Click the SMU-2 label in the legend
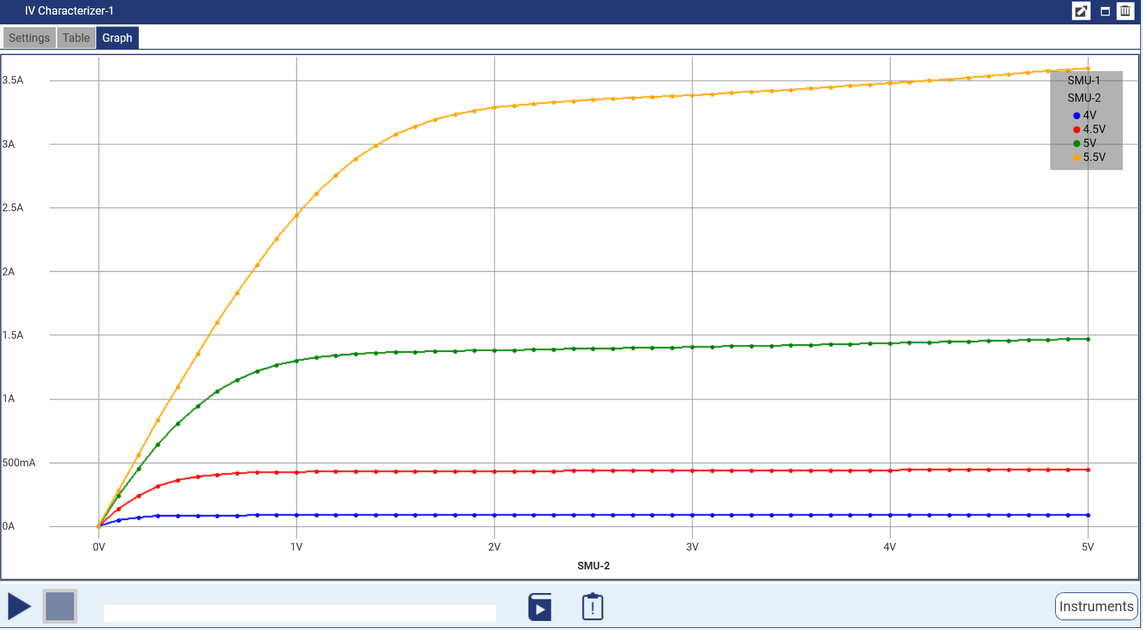This screenshot has height=630, width=1143. pyautogui.click(x=1084, y=98)
